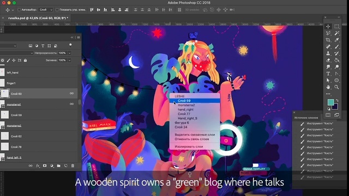The image size is (349, 196).
Task: Select the Paint Bucket tool
Action: click(x=337, y=60)
